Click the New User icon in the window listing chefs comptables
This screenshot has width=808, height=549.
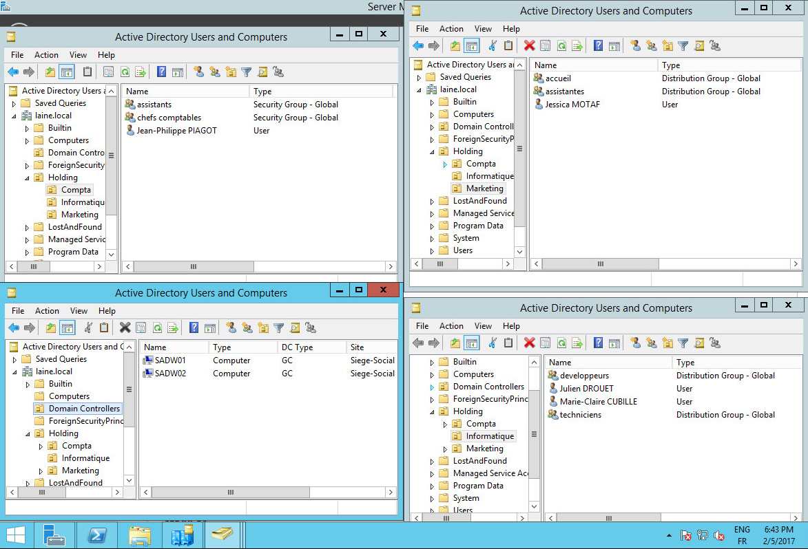click(x=198, y=72)
